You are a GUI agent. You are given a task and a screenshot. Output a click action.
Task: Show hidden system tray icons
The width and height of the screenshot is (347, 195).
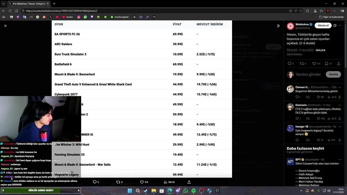(x=301, y=191)
